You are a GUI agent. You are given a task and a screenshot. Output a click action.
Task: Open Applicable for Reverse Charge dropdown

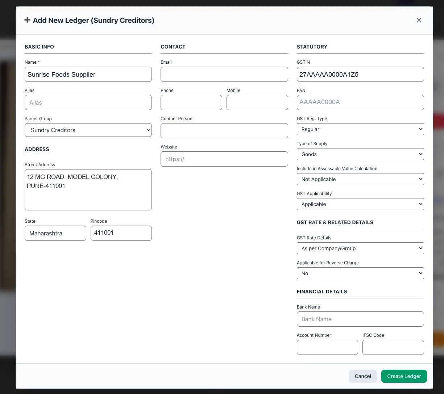(360, 273)
